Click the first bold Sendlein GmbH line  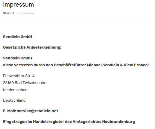18,37
